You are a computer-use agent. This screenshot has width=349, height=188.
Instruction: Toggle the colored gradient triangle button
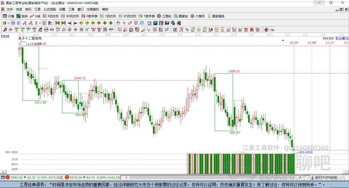[x=50, y=23]
